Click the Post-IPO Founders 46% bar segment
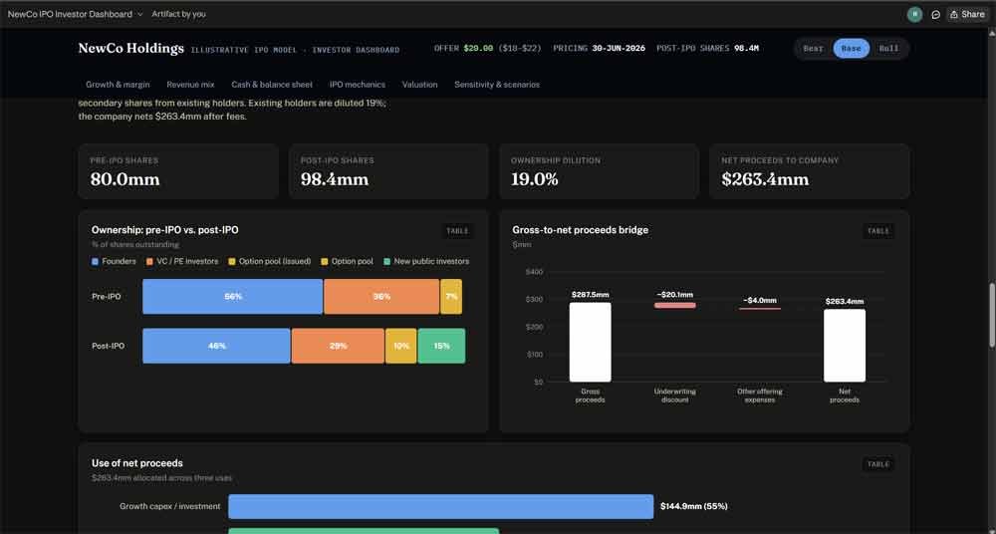The width and height of the screenshot is (996, 534). (x=216, y=346)
